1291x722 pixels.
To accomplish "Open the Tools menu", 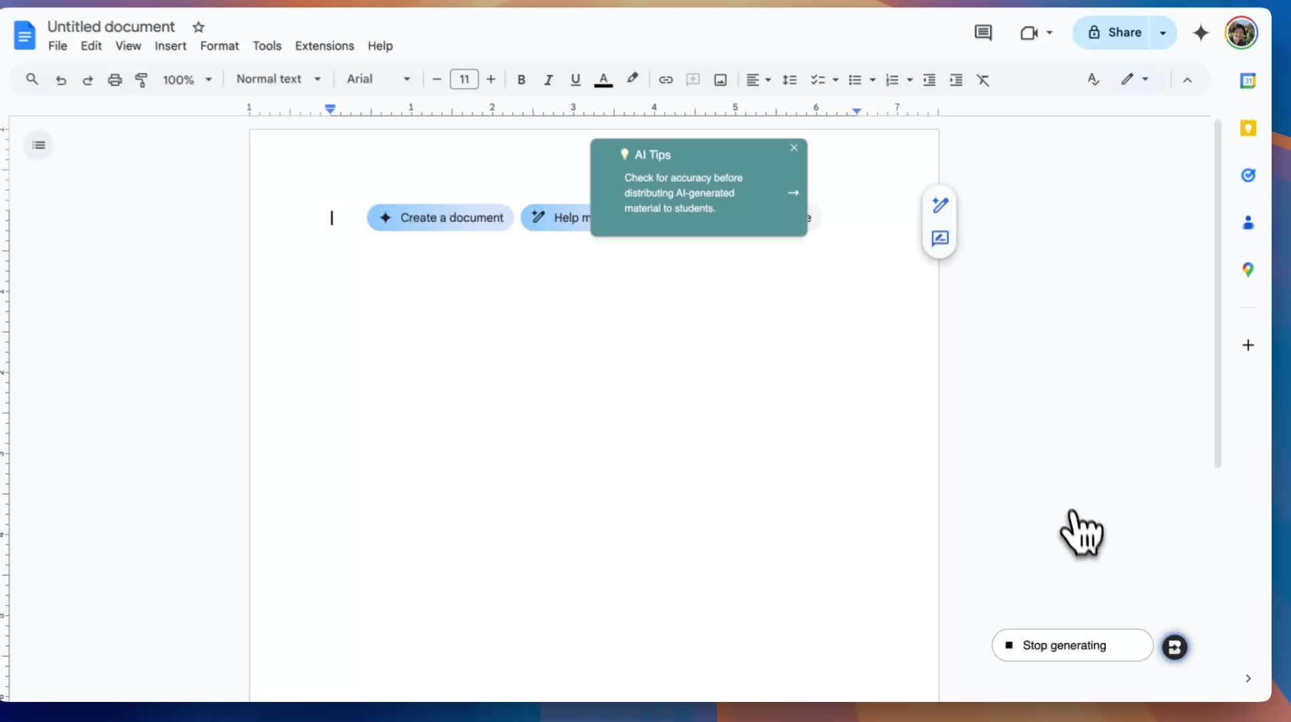I will tap(267, 46).
